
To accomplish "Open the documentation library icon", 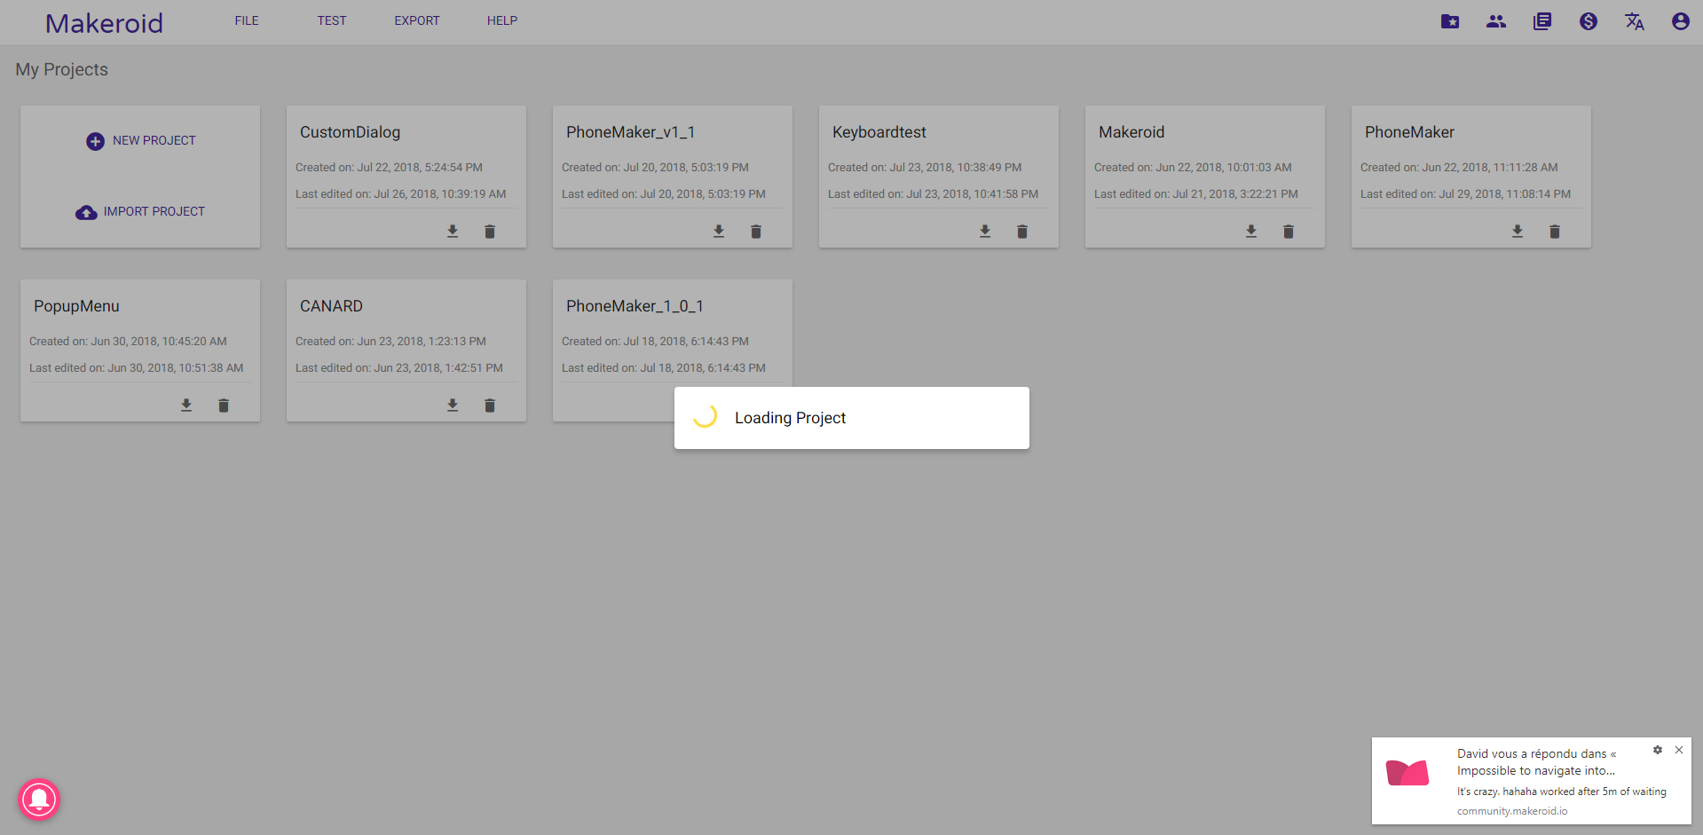I will (x=1542, y=21).
